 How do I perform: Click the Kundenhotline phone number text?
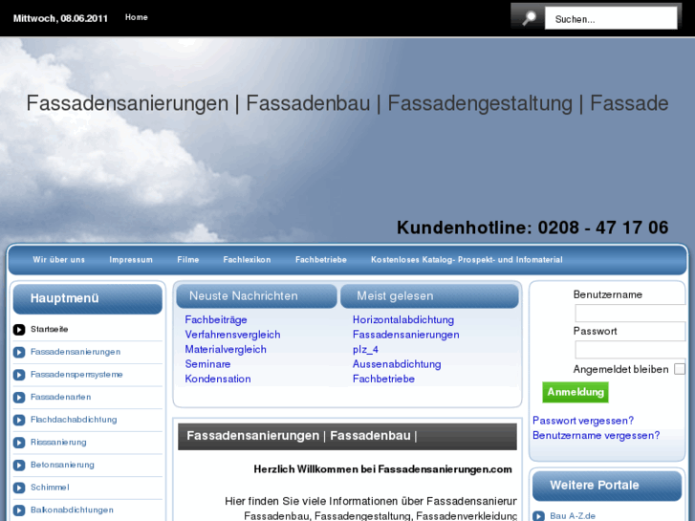[x=532, y=228]
